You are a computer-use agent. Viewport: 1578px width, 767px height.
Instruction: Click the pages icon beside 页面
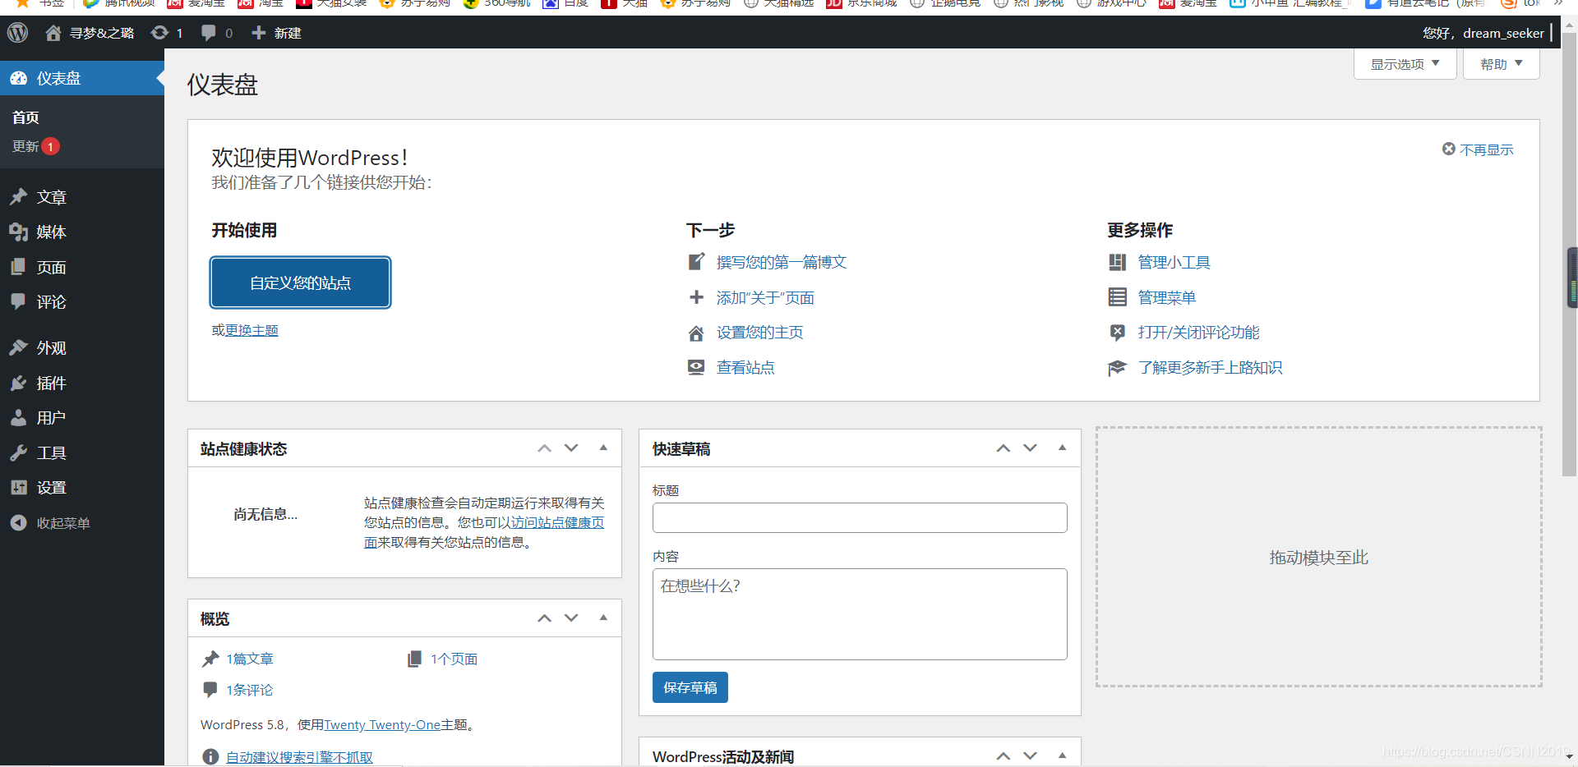(19, 267)
